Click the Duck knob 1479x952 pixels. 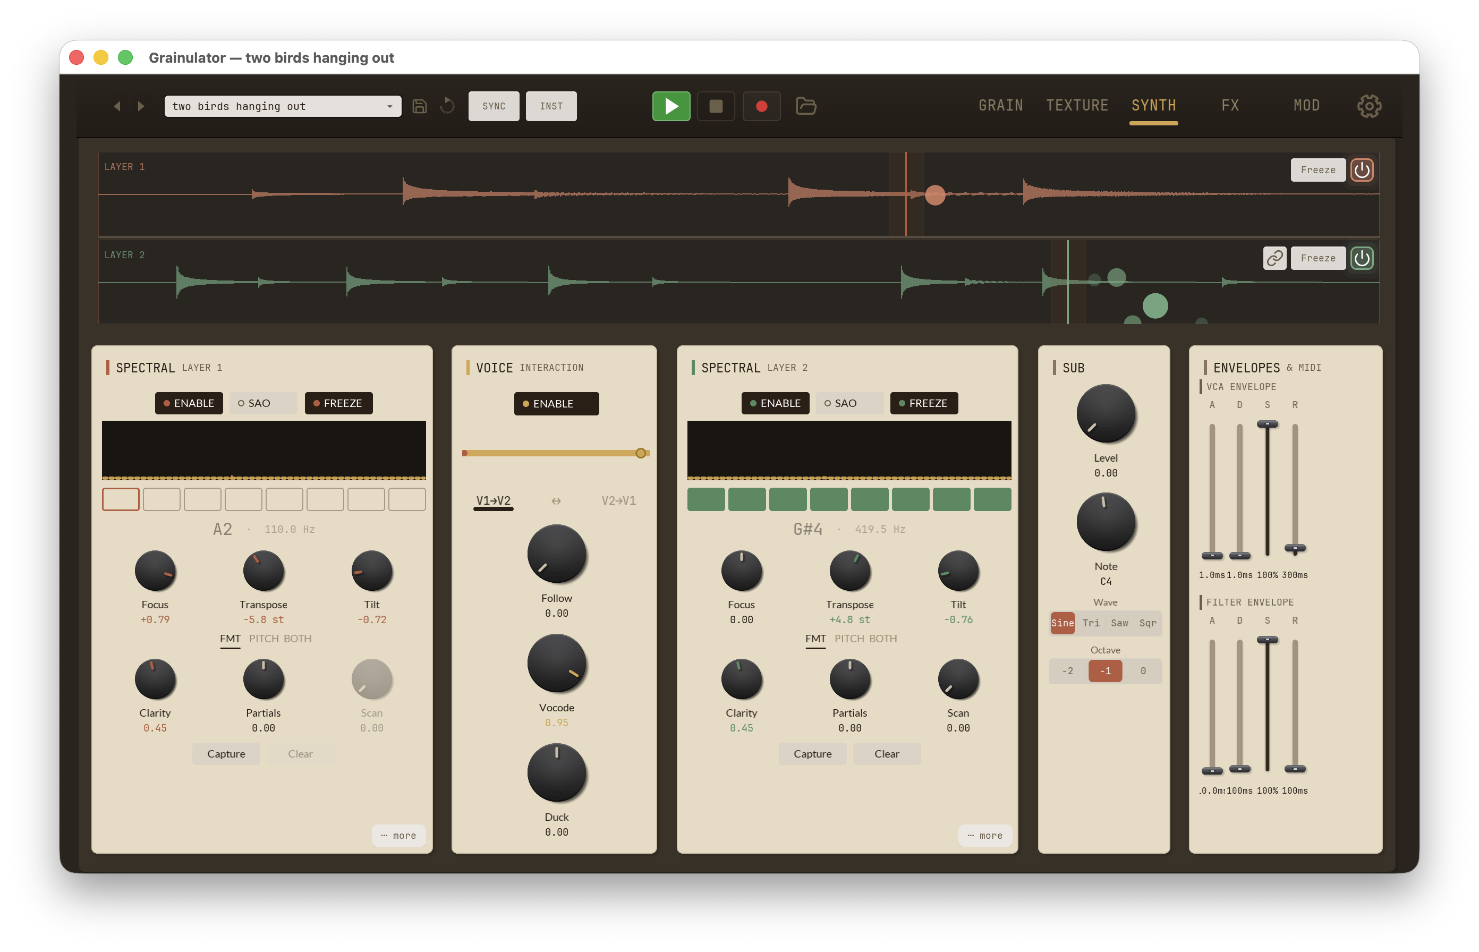click(x=556, y=773)
